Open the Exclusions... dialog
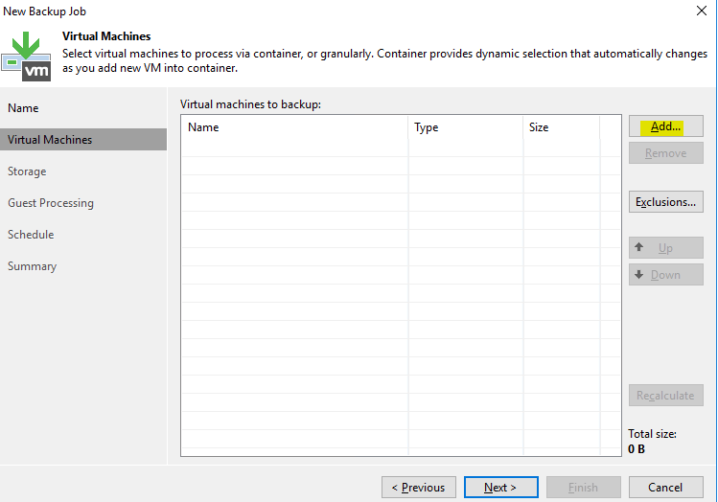 pos(665,202)
